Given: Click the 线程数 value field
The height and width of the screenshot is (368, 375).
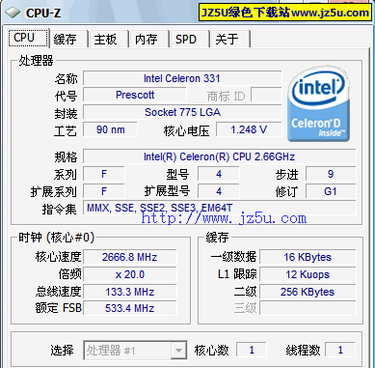Looking at the screenshot, I should [x=340, y=350].
